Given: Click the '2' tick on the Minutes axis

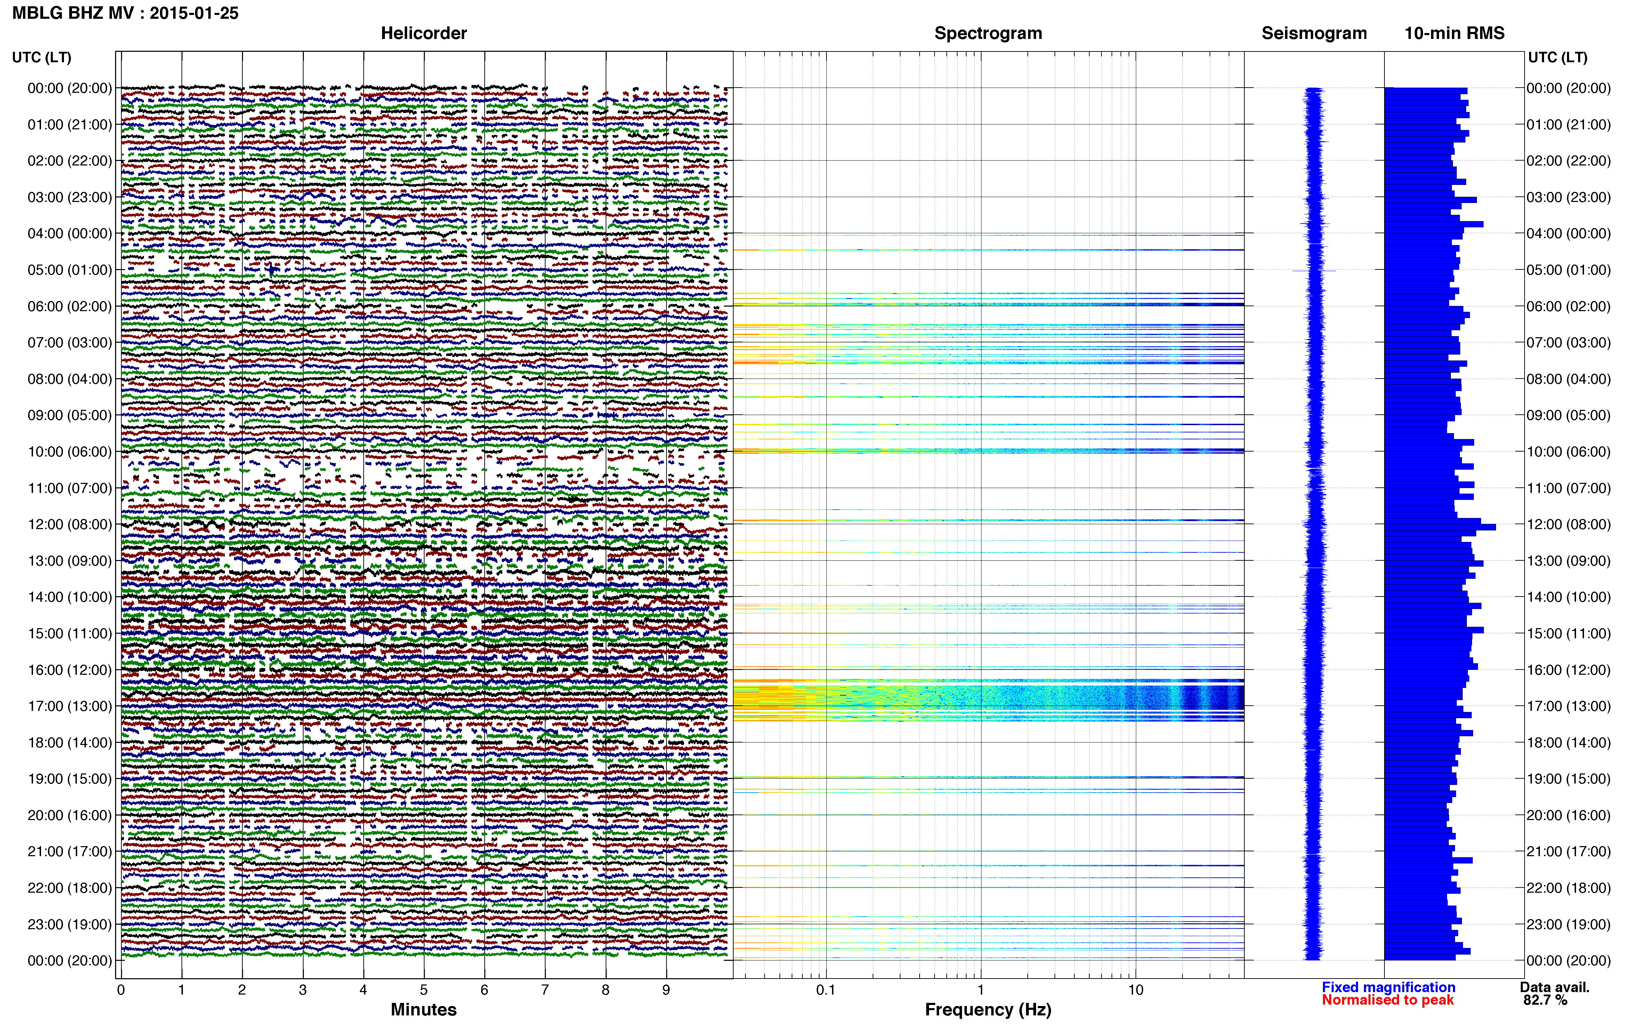Looking at the screenshot, I should pos(242,990).
